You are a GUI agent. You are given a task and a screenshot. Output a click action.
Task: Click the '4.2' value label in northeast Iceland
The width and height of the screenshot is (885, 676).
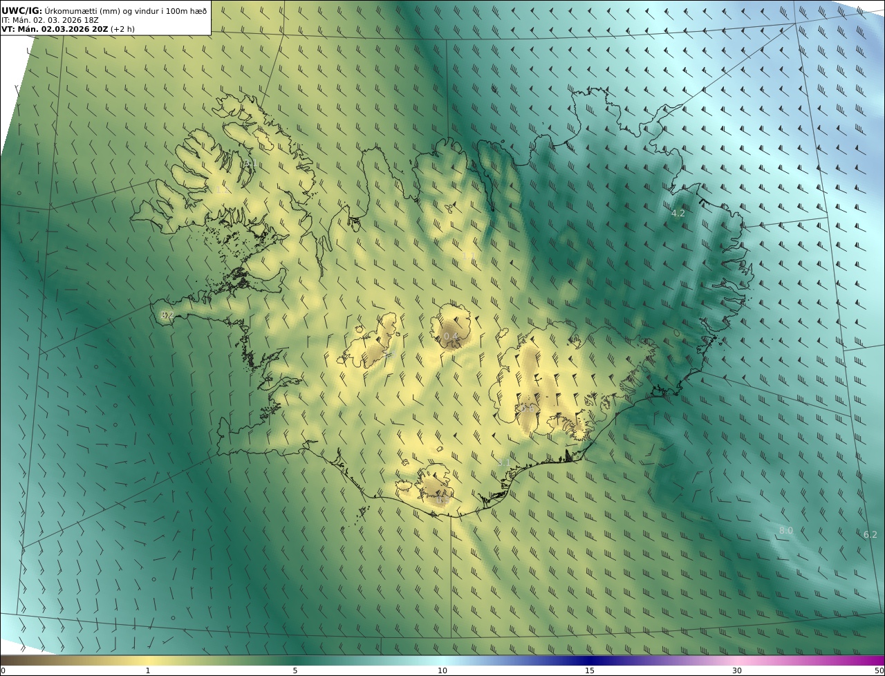click(678, 214)
